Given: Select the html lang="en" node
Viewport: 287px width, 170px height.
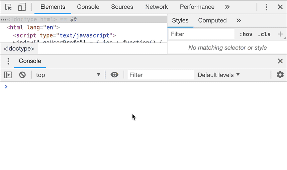Looking at the screenshot, I should point(33,27).
